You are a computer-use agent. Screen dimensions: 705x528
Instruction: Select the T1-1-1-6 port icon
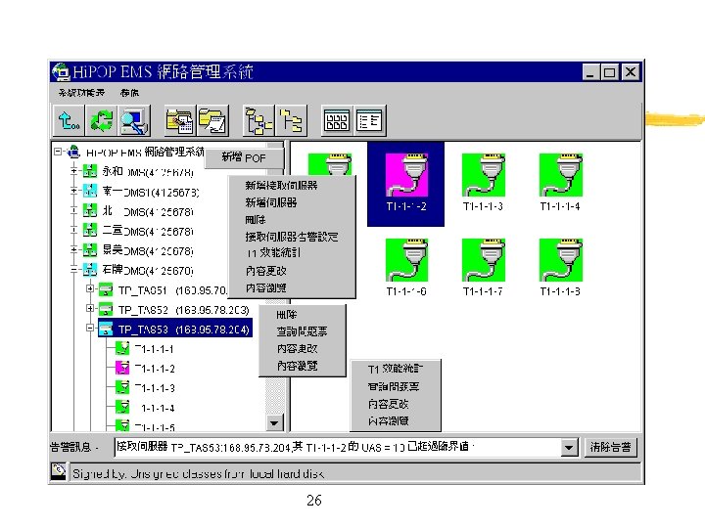[406, 260]
